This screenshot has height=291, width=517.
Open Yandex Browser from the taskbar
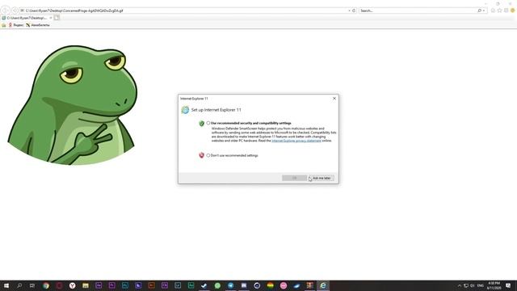(72, 285)
